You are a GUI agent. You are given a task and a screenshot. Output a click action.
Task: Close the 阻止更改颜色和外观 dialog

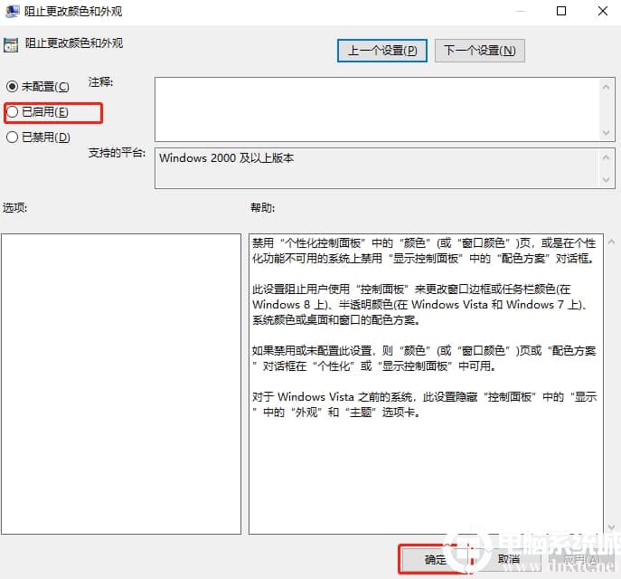pyautogui.click(x=603, y=11)
